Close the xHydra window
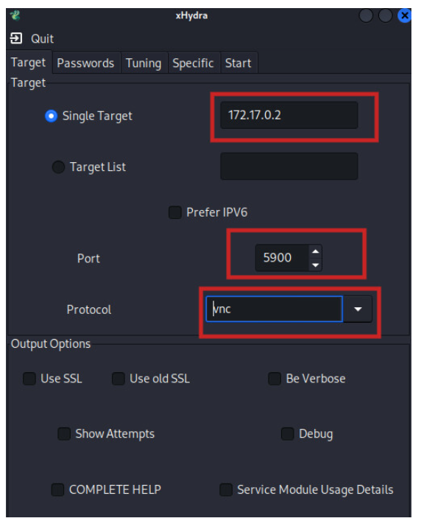 [404, 15]
